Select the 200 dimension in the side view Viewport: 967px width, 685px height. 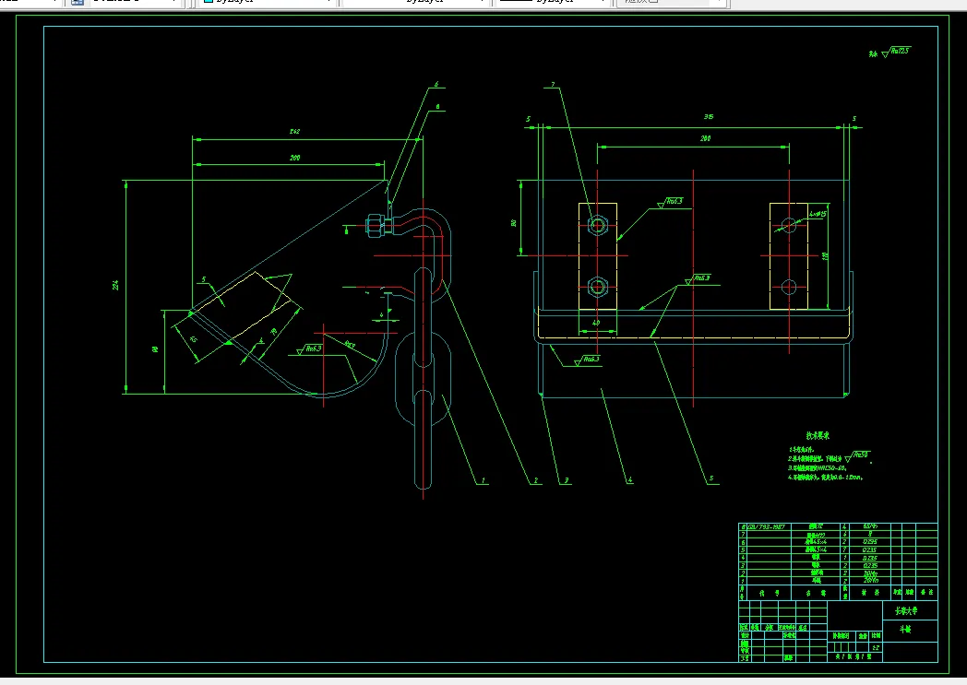[x=294, y=158]
